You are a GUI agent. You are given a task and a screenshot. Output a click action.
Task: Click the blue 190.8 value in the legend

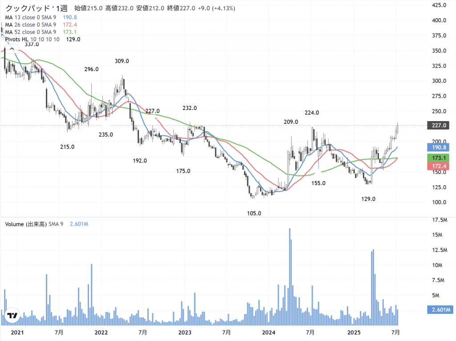click(70, 17)
